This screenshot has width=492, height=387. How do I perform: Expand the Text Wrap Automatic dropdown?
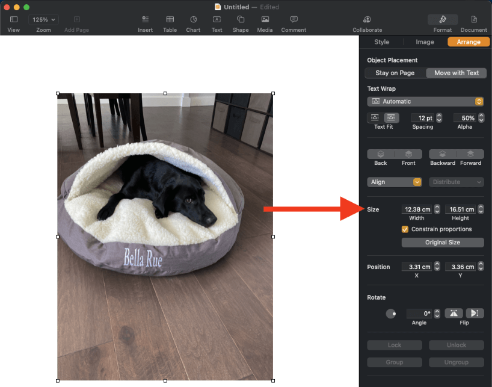(x=425, y=102)
